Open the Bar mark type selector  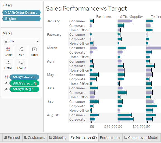[21, 41]
